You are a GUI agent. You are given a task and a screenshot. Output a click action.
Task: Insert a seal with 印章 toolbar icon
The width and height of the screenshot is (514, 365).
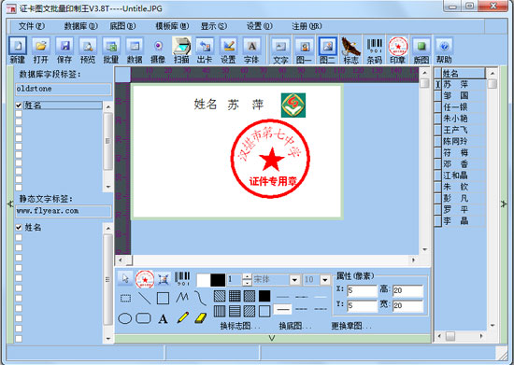pyautogui.click(x=398, y=50)
